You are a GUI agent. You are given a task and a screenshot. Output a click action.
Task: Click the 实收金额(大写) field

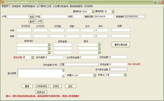click(x=79, y=64)
